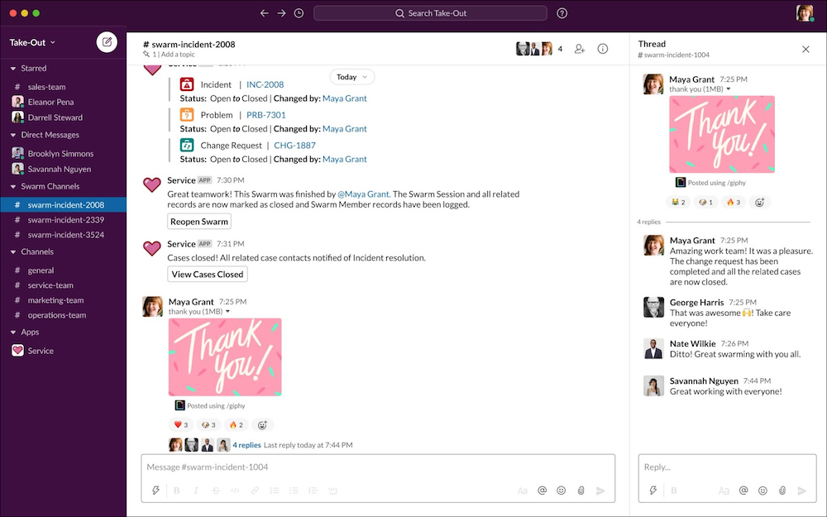
Task: Close the Thread panel
Action: (805, 49)
